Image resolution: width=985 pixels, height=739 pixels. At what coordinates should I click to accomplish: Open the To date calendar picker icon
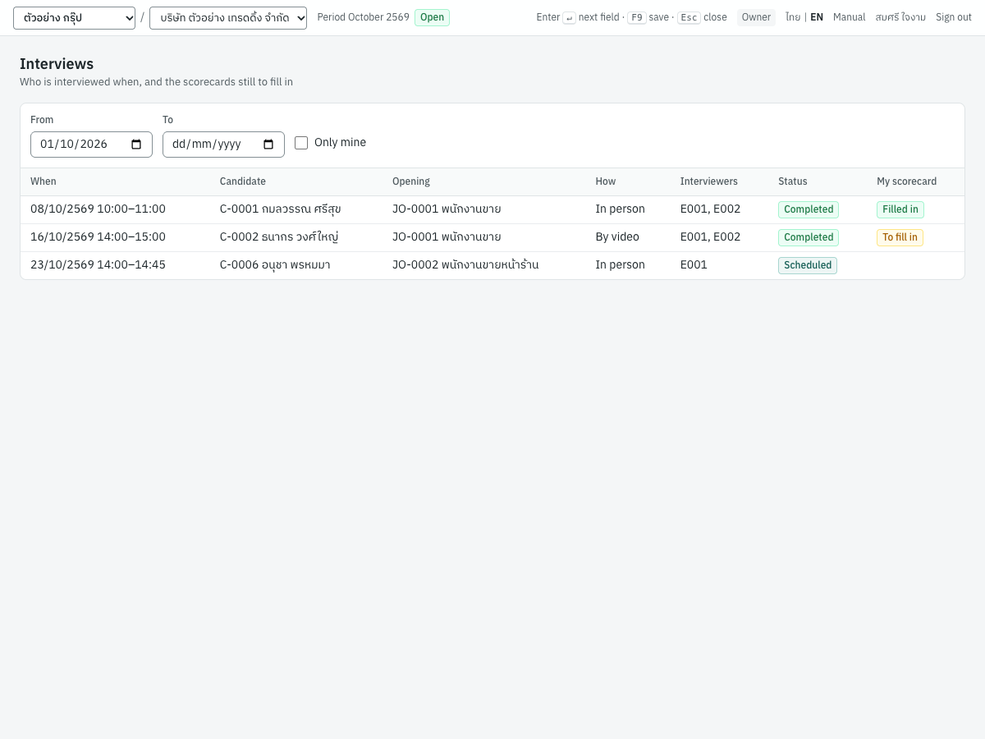point(268,145)
